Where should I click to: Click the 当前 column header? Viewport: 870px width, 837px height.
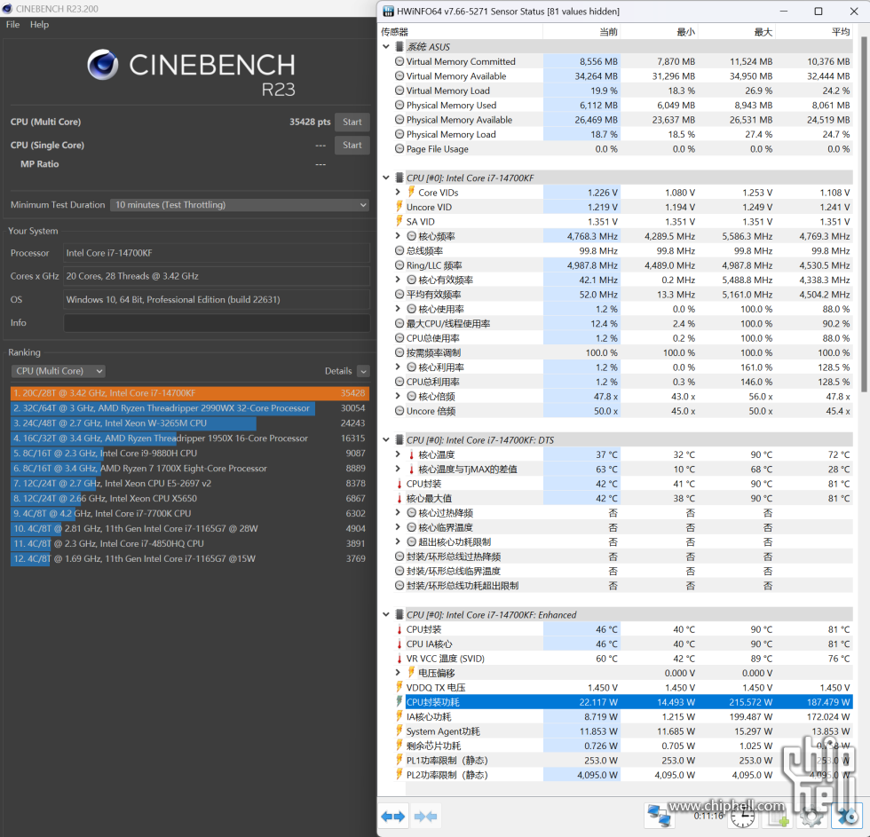[581, 32]
